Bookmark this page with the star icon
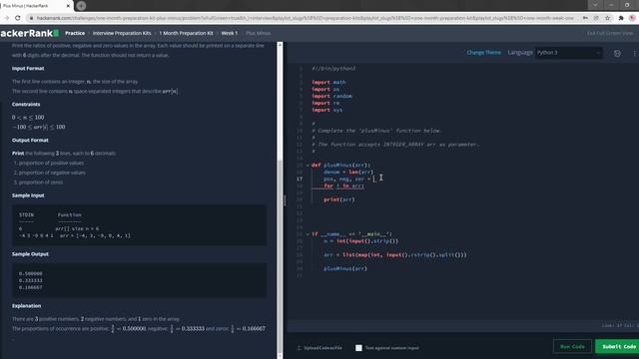The width and height of the screenshot is (639, 359). [607, 18]
